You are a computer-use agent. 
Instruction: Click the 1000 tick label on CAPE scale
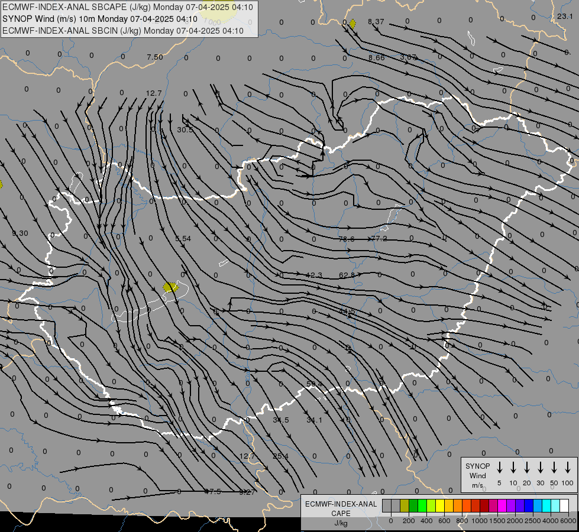(480, 521)
